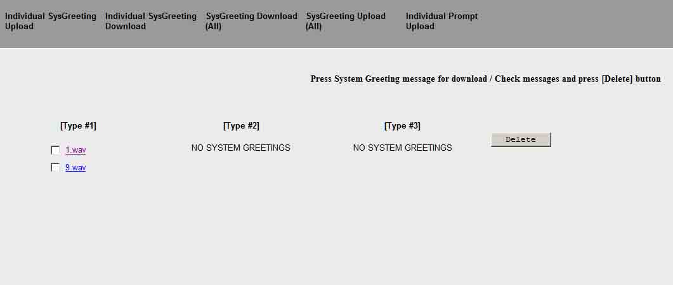The height and width of the screenshot is (285, 673).
Task: Click empty navigation bar right of Individual Prompt Upload
Action: pos(571,24)
